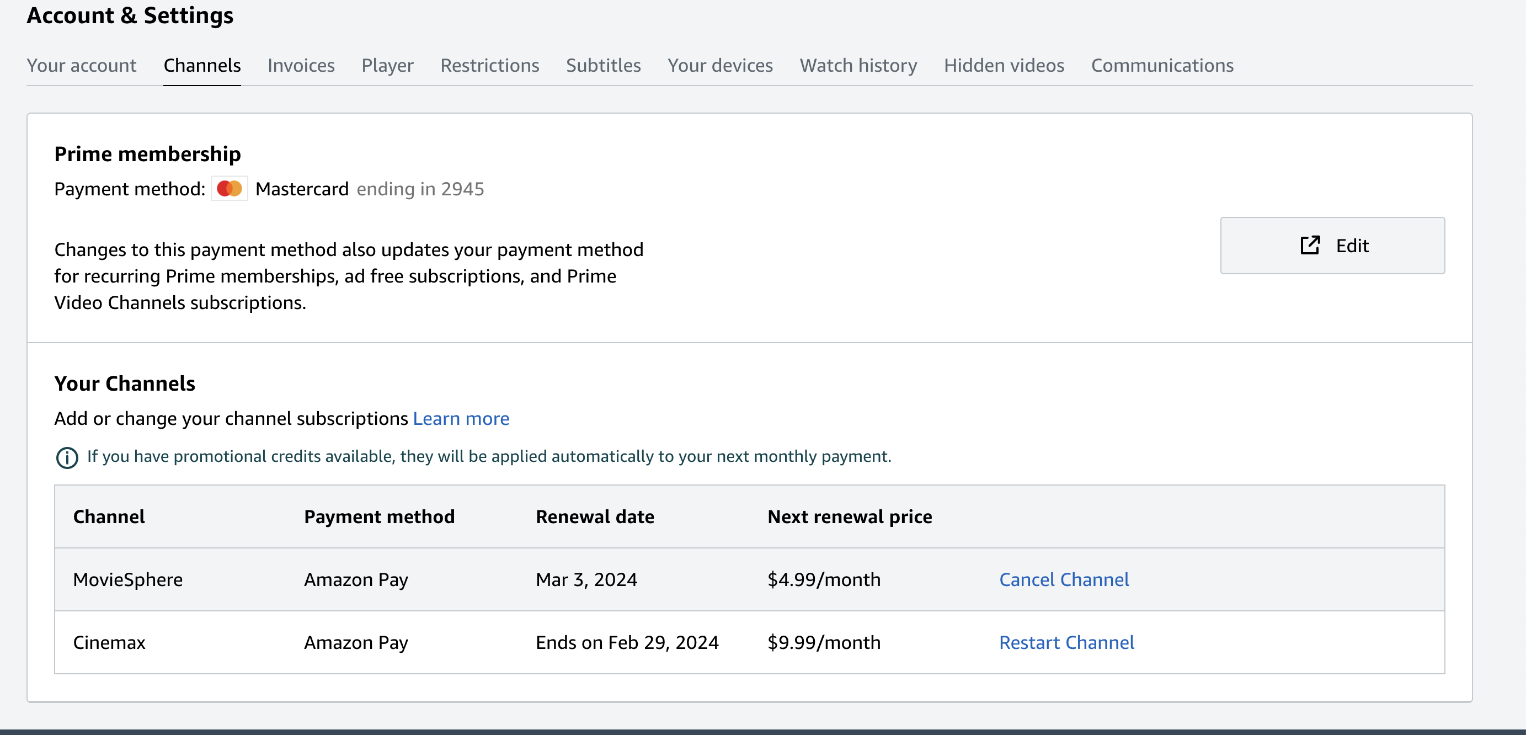The image size is (1526, 735).
Task: Follow the Learn more link
Action: coord(461,419)
